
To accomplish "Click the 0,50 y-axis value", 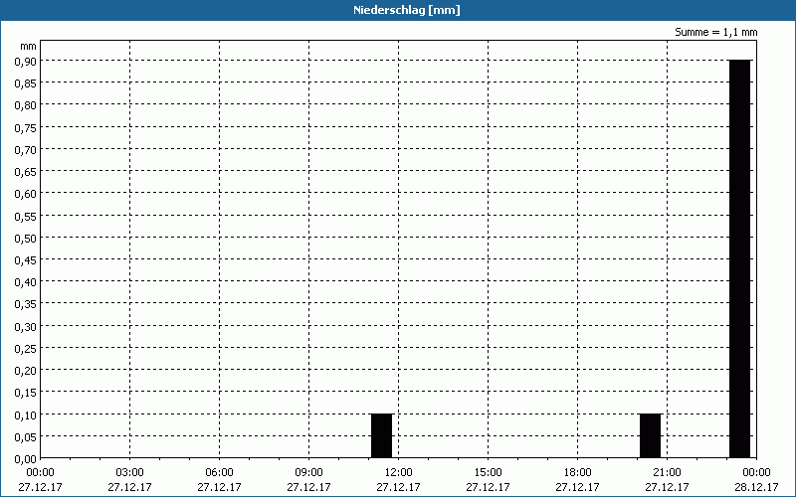I will coord(26,238).
